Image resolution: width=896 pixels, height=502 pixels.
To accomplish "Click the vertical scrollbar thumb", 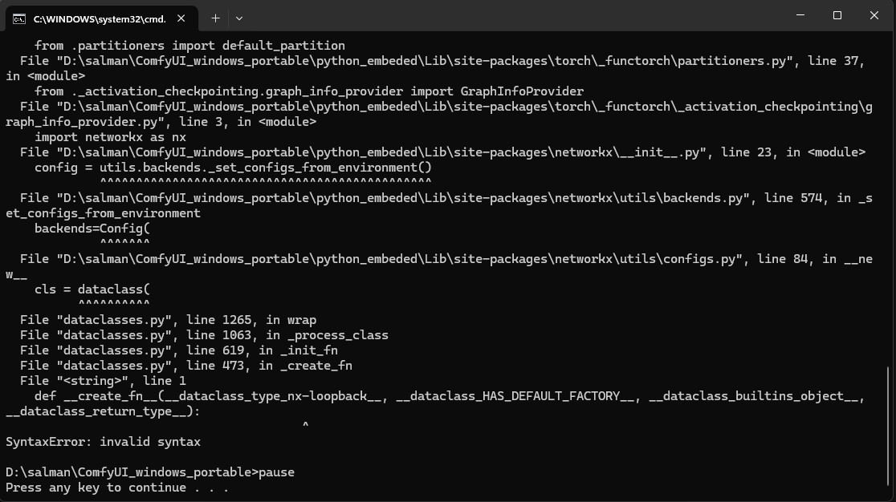I will [x=889, y=431].
